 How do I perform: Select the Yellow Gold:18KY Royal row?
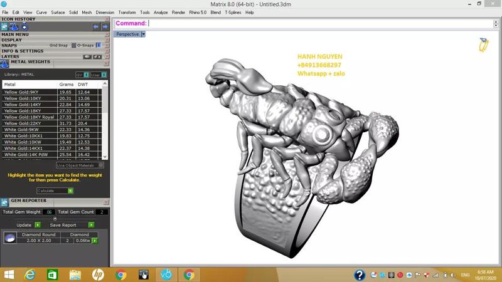(x=52, y=117)
